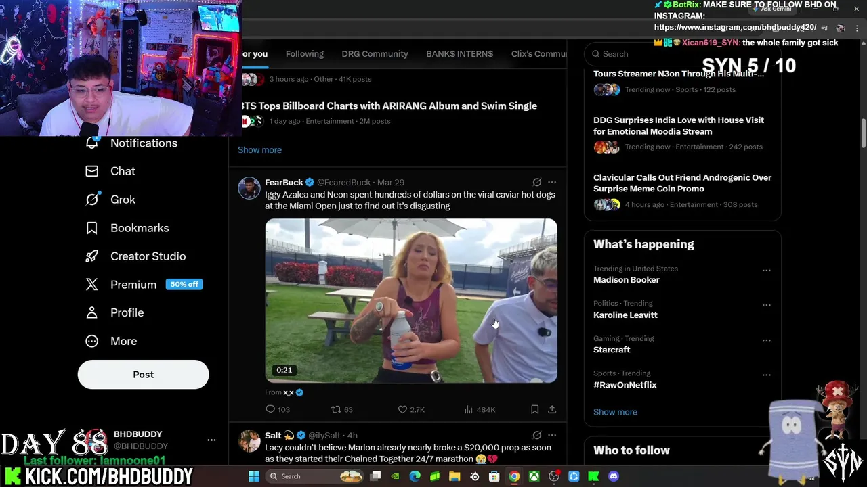Reply to the FearBuck post

[278, 409]
